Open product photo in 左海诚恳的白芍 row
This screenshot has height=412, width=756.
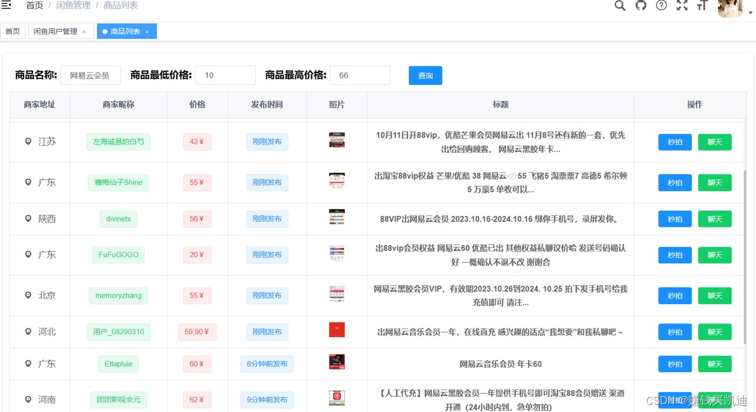click(337, 140)
